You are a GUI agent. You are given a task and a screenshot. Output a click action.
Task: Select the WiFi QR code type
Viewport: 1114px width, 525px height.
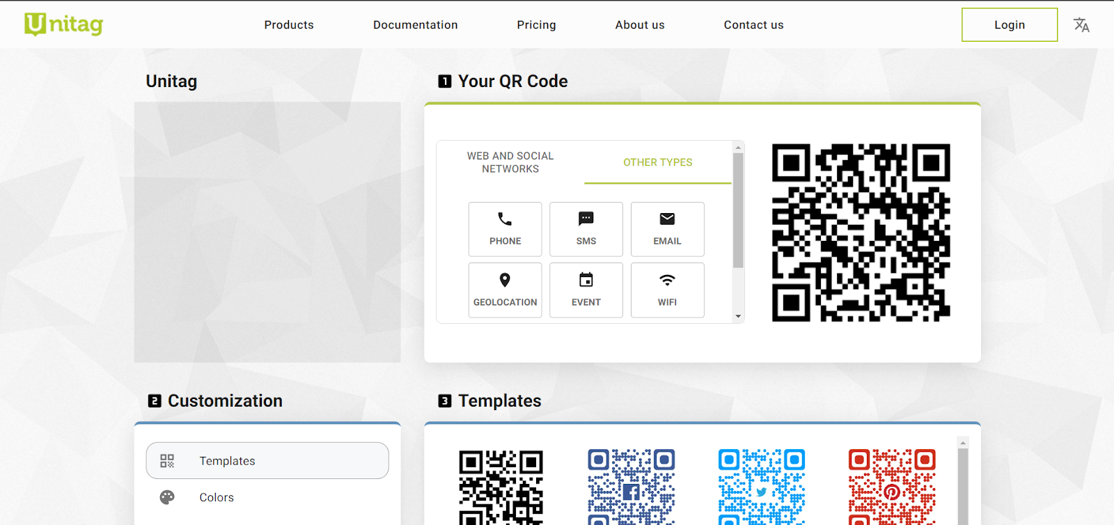pyautogui.click(x=667, y=290)
